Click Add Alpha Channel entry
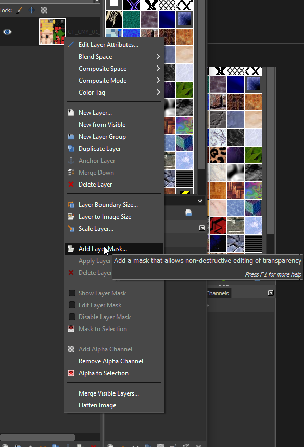This screenshot has height=447, width=304. (x=114, y=349)
